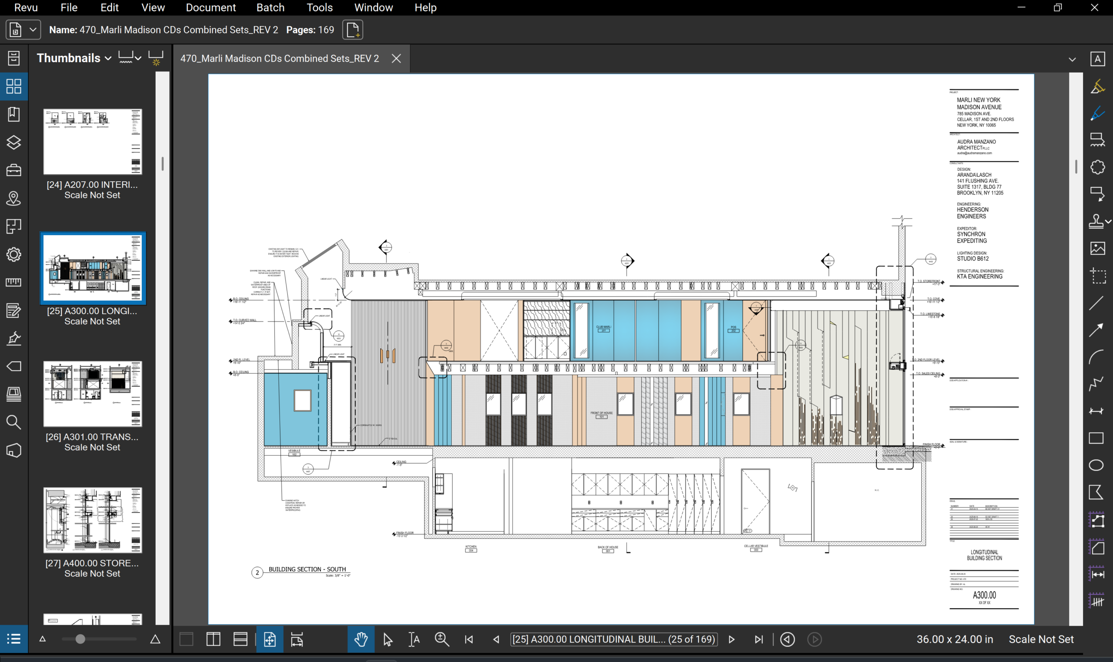Open the Studio panel icon
1113x662 pixels.
14,394
